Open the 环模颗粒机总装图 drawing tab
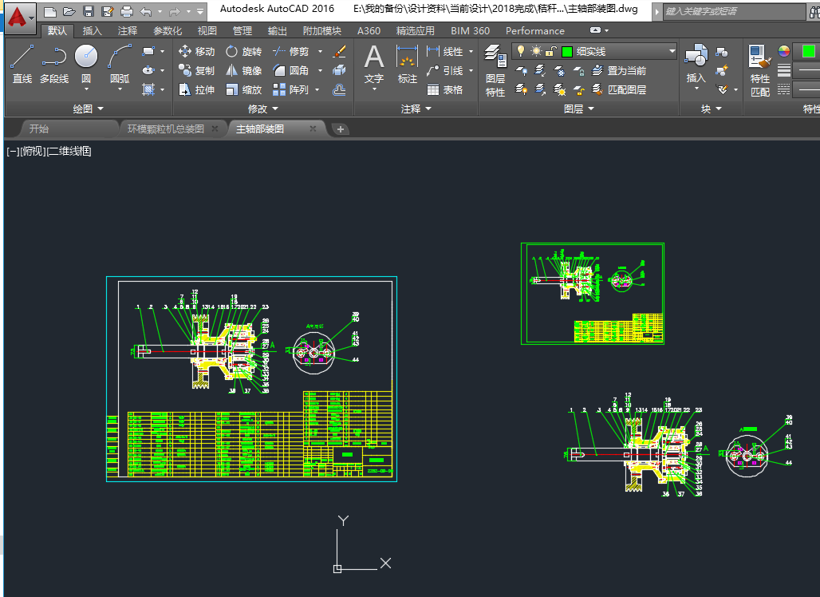820x597 pixels. tap(166, 128)
